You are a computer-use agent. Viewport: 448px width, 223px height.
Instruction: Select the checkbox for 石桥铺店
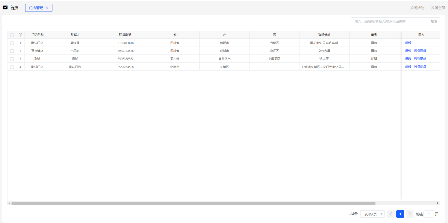pos(12,51)
